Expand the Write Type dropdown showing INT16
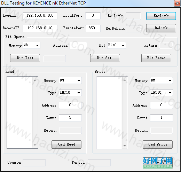The image size is (181, 172). click(162, 93)
